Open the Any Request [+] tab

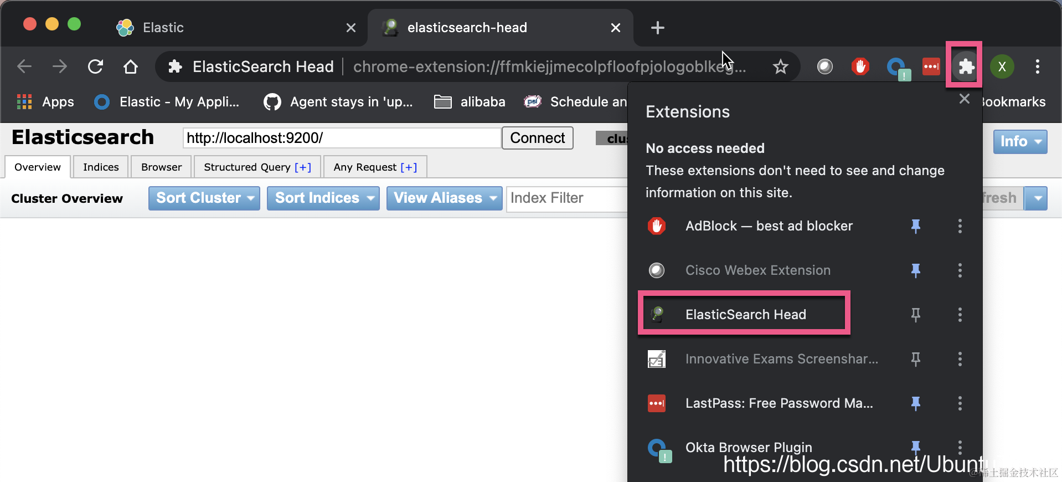pyautogui.click(x=375, y=167)
